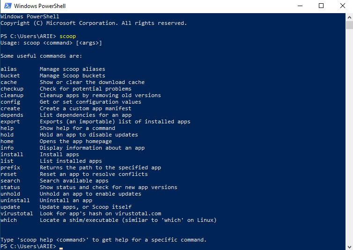The width and height of the screenshot is (353, 250).
Task: Click the 'search' command name
Action: (10, 181)
